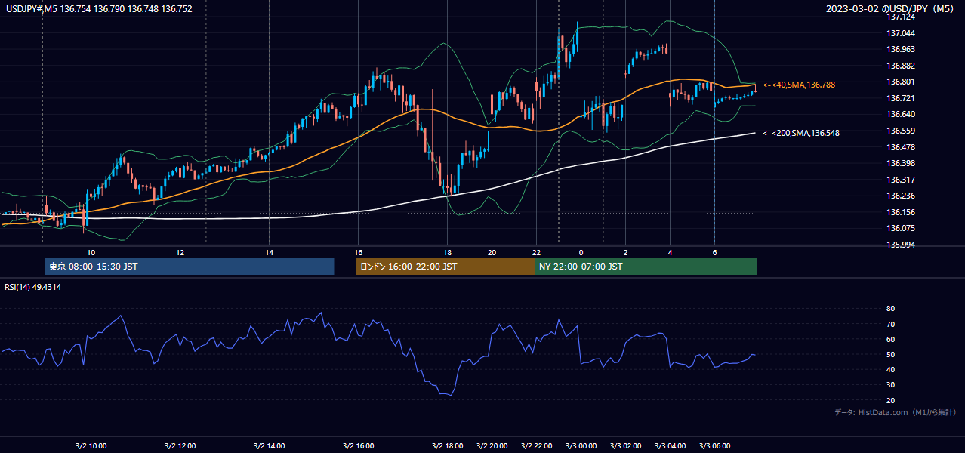Click price axis value 136.156
The width and height of the screenshot is (965, 453).
901,212
